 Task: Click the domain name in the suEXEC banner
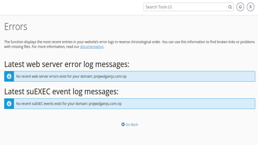click(x=105, y=103)
